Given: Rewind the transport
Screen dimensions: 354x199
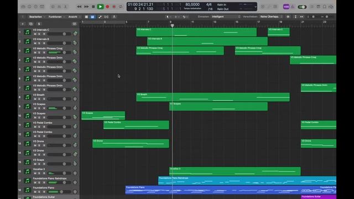Looking at the screenshot, I should [79, 7].
